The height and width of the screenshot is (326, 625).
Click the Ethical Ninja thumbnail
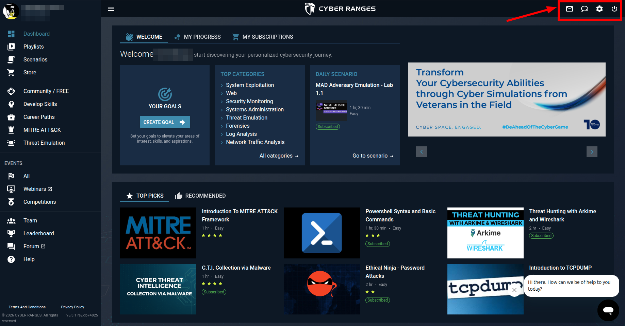pyautogui.click(x=322, y=289)
